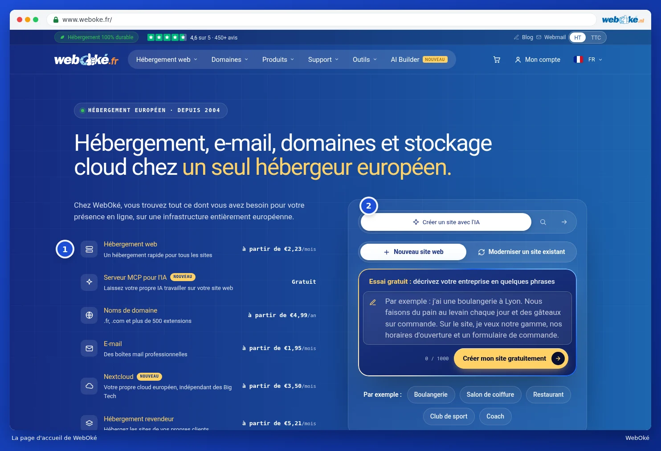Click the Serveur MCP sparkle icon
This screenshot has height=451, width=661.
coord(89,282)
